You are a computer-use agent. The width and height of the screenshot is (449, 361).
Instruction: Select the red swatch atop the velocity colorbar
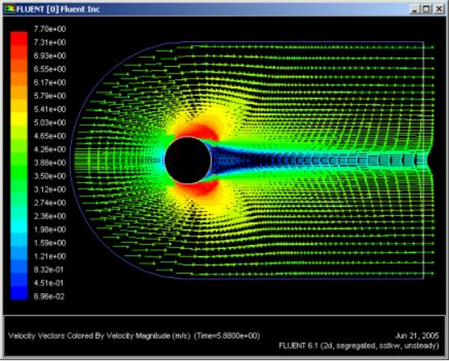(19, 39)
